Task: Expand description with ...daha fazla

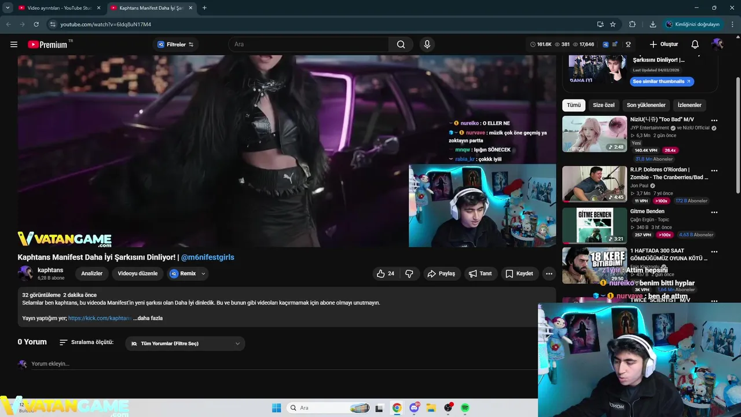Action: pyautogui.click(x=148, y=318)
